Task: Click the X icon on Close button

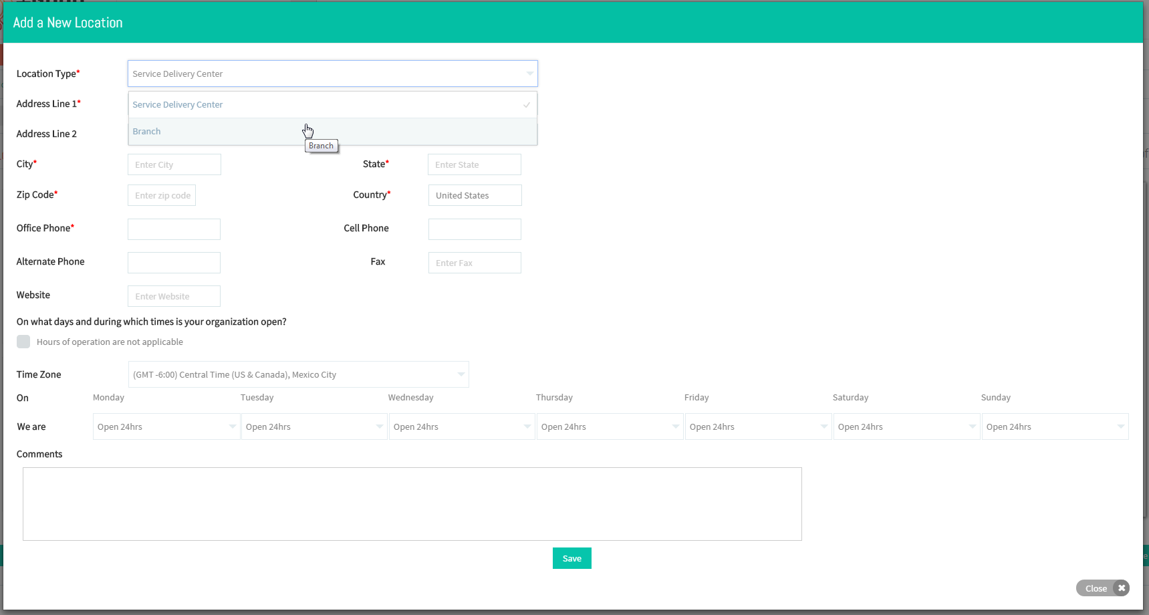Action: pos(1122,588)
